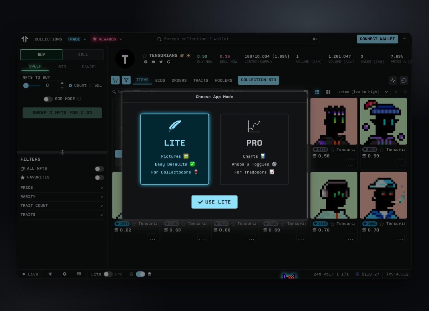Click the COLLECTION BID button
Image resolution: width=429 pixels, height=311 pixels.
tap(259, 80)
